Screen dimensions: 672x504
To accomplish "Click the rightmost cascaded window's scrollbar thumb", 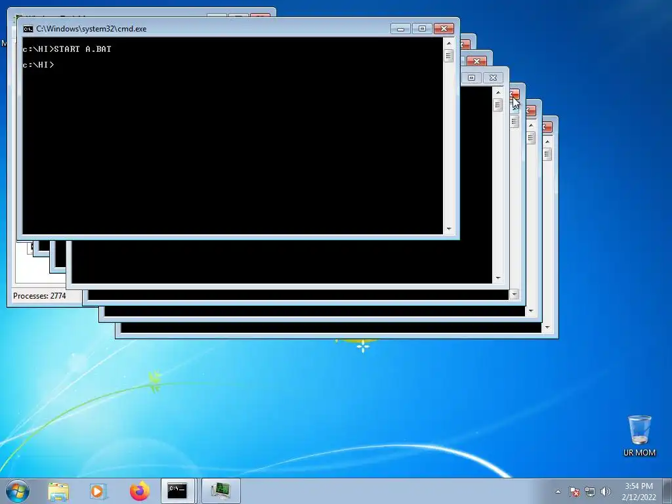I will [x=547, y=154].
